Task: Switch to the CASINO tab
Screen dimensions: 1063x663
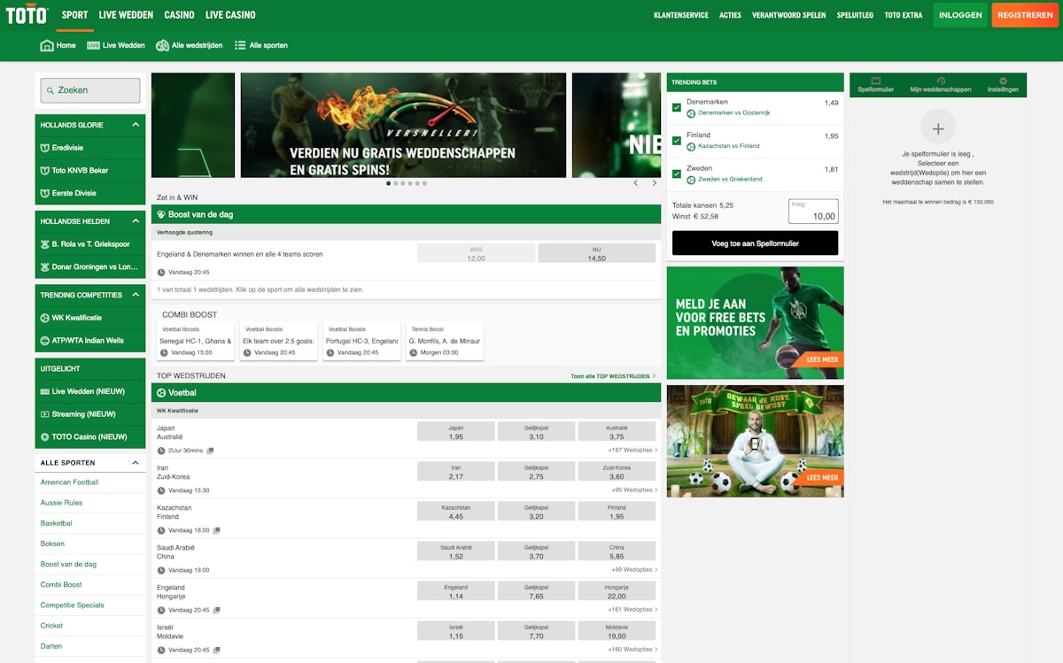Action: point(178,14)
